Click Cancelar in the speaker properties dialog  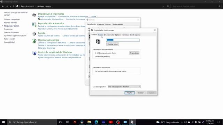[x=140, y=93]
